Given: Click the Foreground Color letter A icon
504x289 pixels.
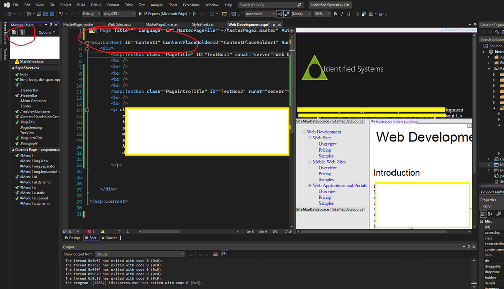Looking at the screenshot, I should pyautogui.click(x=357, y=14).
